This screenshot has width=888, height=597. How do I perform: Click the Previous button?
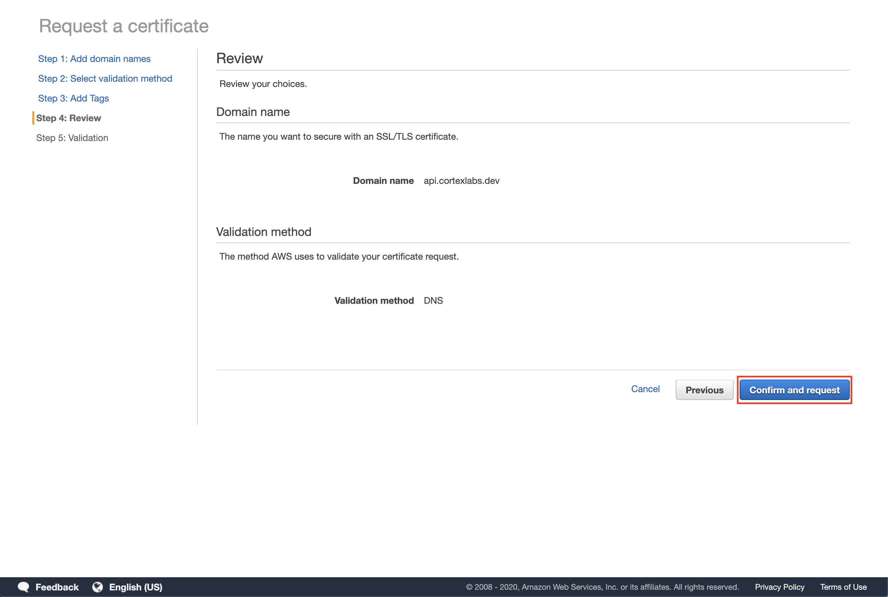pyautogui.click(x=704, y=390)
